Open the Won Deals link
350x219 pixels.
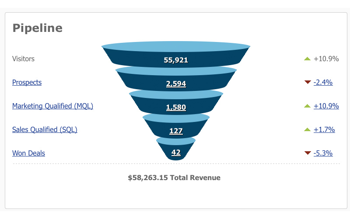pyautogui.click(x=28, y=153)
